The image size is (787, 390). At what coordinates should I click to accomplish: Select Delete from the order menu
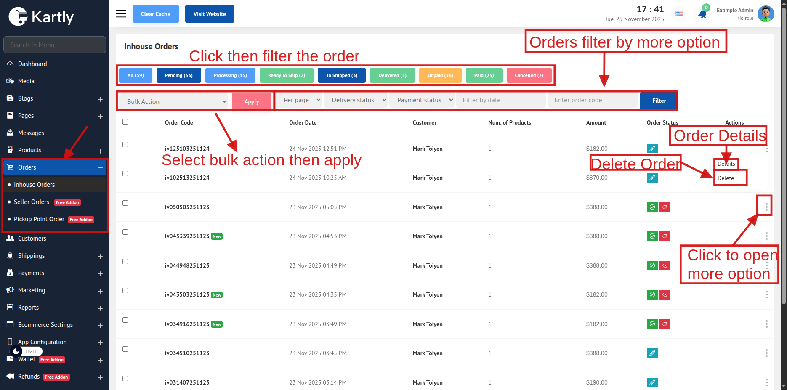(726, 178)
